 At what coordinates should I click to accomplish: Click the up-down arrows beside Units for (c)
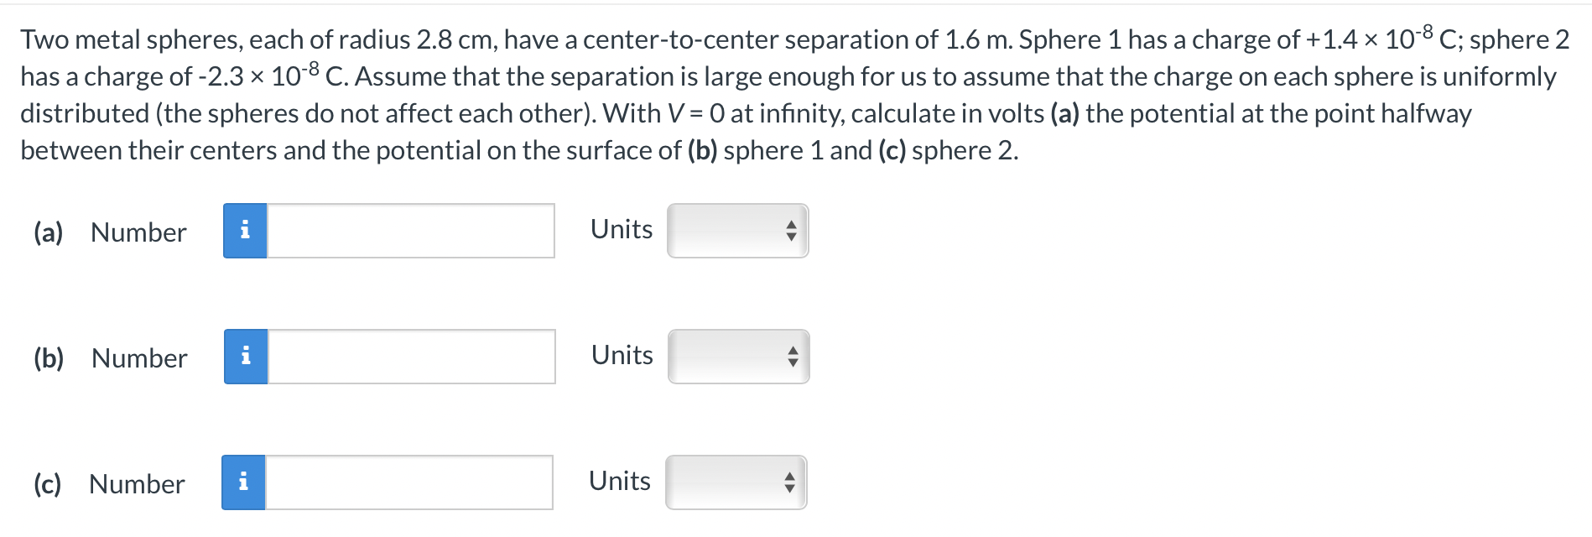point(789,482)
